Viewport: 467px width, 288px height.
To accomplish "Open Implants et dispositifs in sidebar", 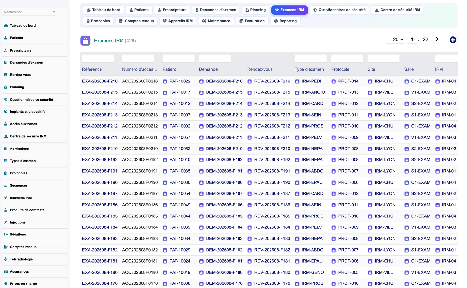I will [x=27, y=112].
